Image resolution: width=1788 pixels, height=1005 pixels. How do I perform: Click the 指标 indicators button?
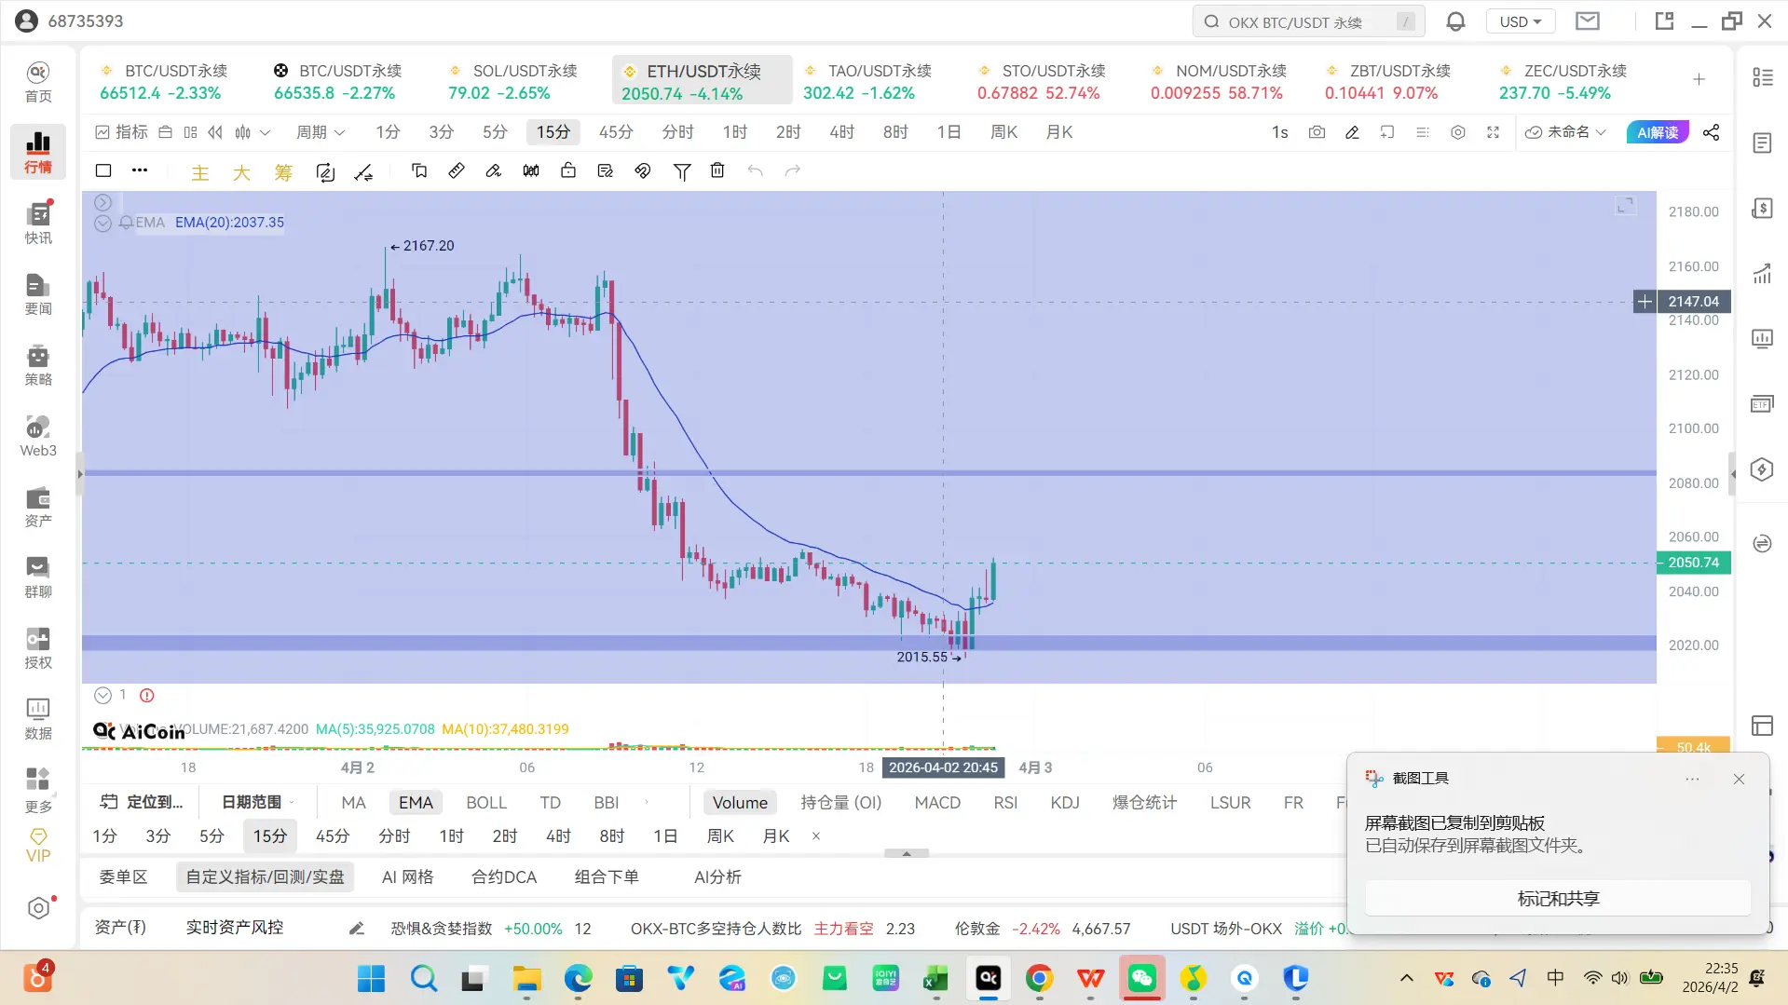click(x=122, y=132)
